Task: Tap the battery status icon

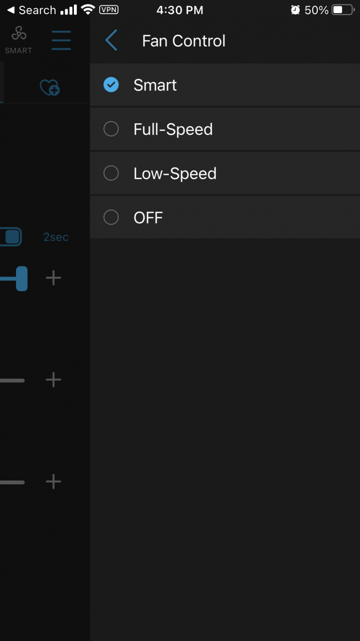Action: [343, 10]
